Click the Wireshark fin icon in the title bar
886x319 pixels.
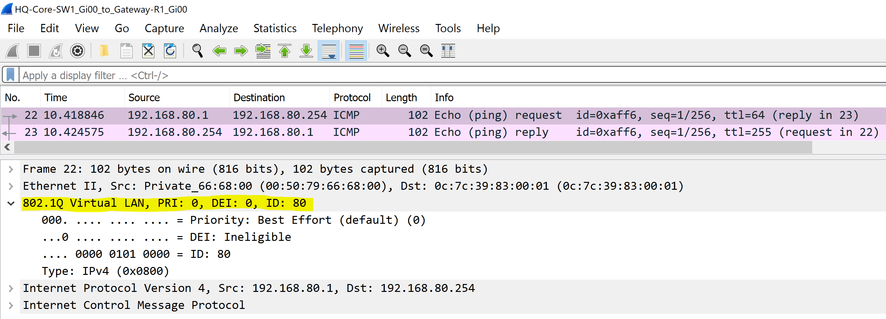(7, 9)
